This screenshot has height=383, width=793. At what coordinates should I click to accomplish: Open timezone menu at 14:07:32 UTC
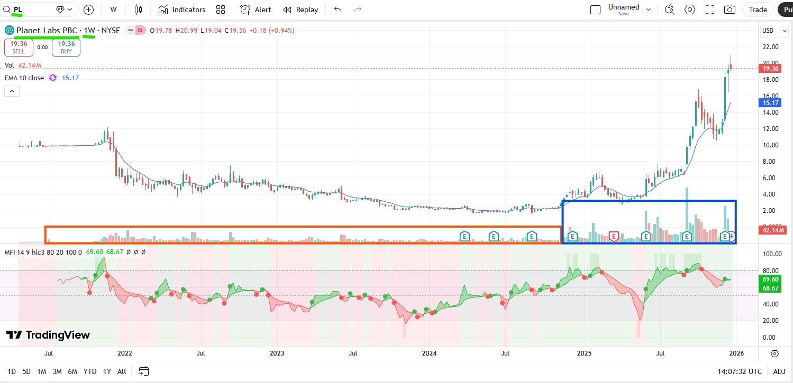[x=740, y=371]
